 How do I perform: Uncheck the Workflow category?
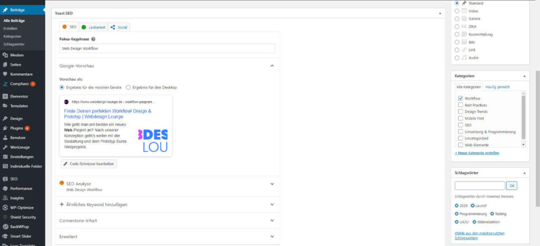pos(460,99)
